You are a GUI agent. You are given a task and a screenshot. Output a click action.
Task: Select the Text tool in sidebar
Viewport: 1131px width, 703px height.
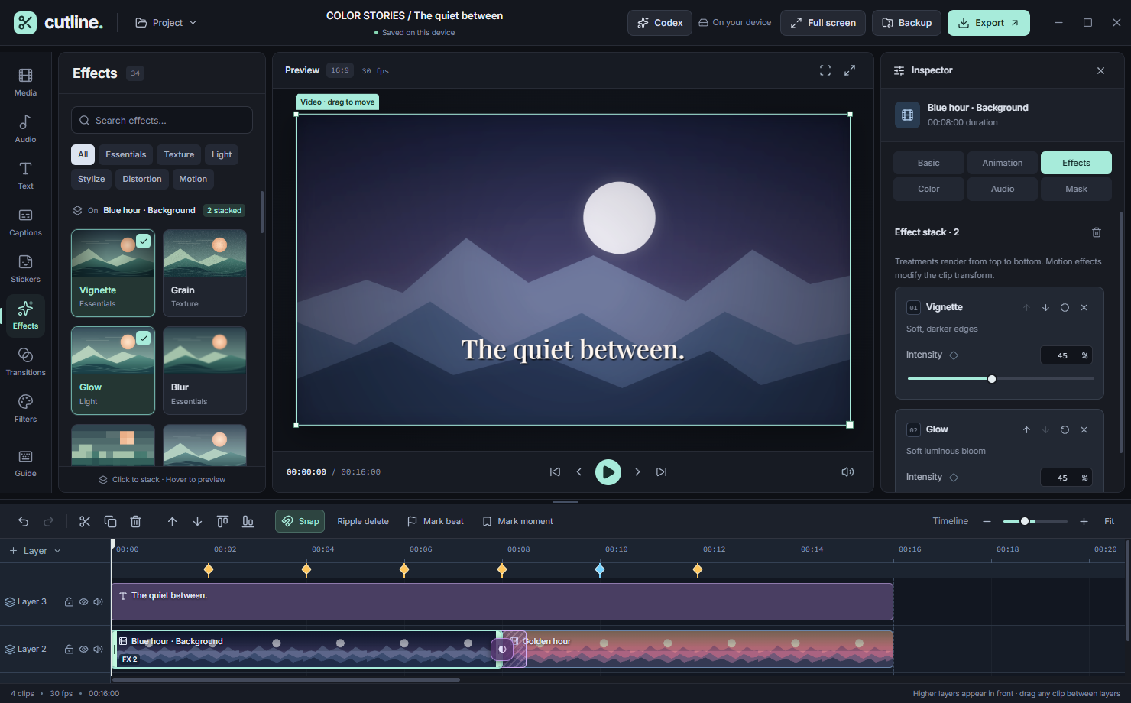click(x=25, y=176)
